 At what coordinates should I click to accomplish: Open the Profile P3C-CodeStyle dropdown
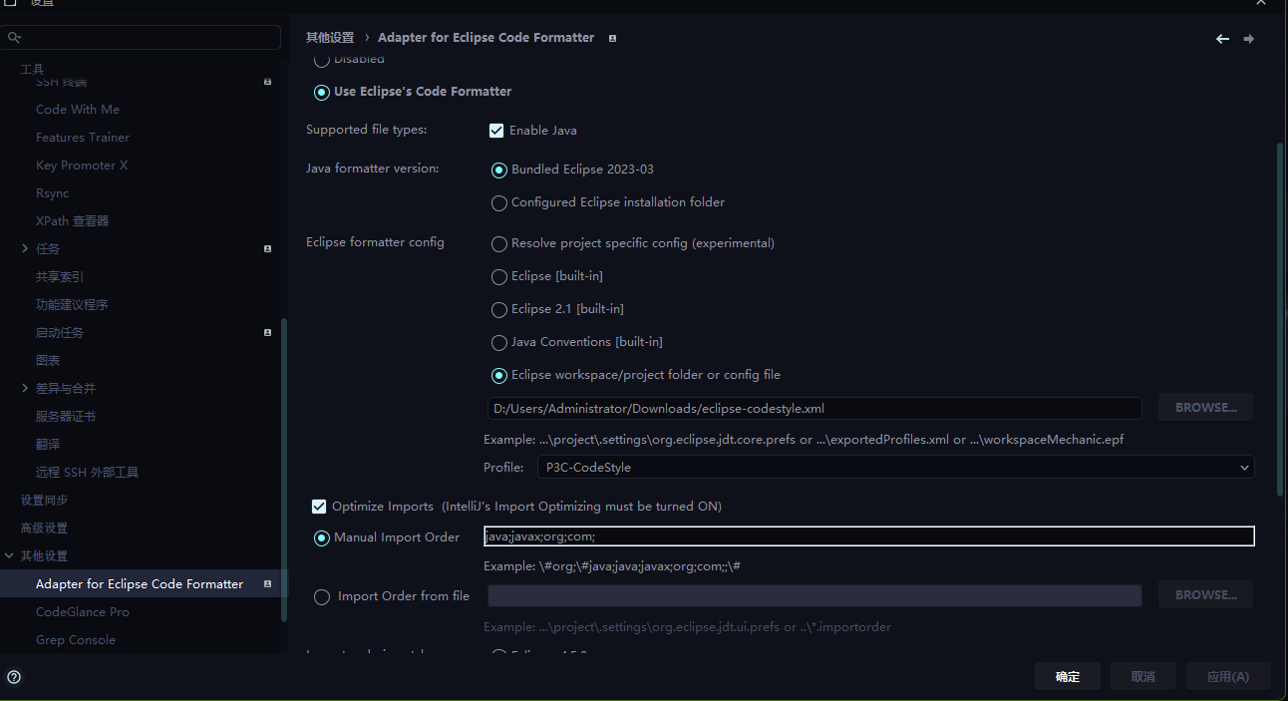(x=895, y=467)
